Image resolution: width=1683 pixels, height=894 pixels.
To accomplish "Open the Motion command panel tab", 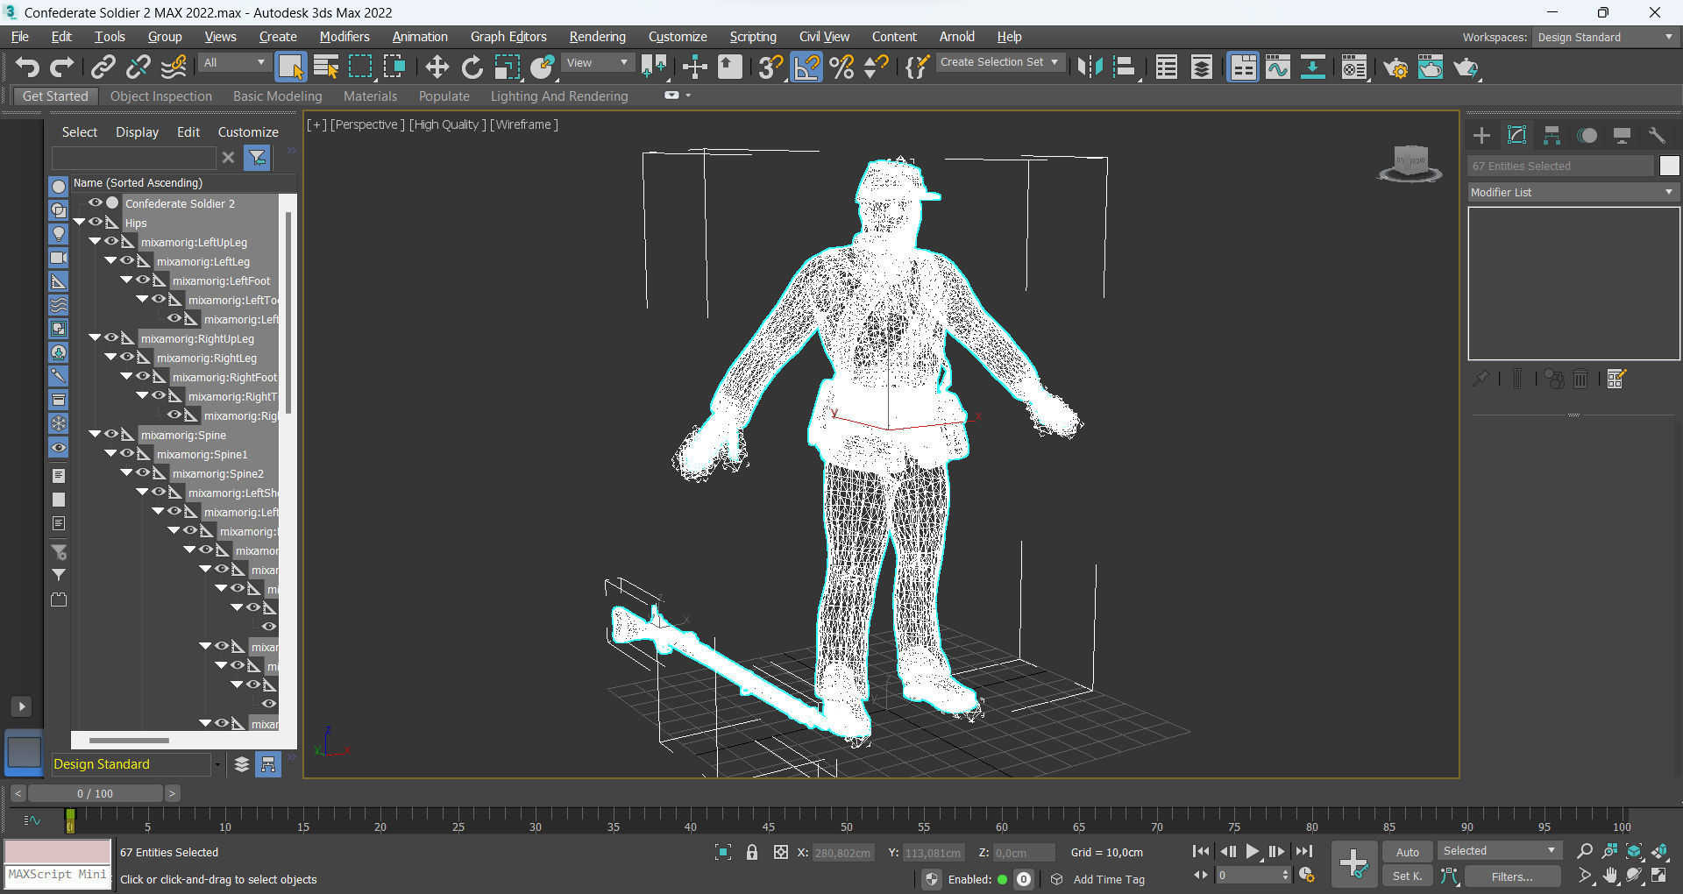I will 1587,135.
